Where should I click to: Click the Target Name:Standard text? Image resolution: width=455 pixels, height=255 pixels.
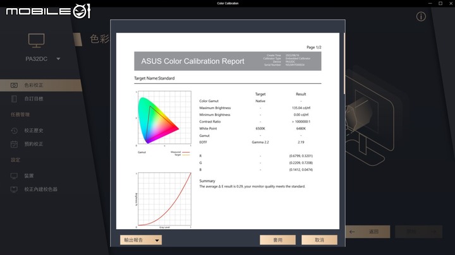(154, 78)
